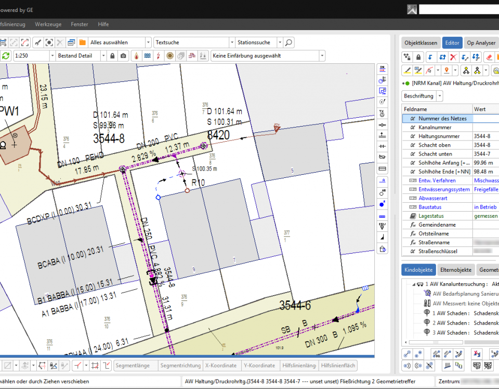Expand the Keine Einfärbung ausgewählt dropdown
The image size is (499, 389).
[322, 55]
